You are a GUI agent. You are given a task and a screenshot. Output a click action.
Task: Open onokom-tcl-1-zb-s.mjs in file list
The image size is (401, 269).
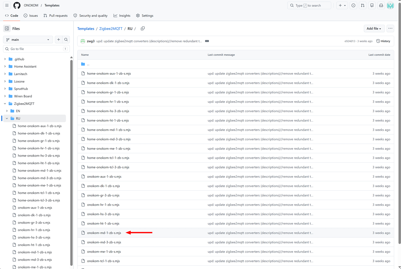click(103, 261)
